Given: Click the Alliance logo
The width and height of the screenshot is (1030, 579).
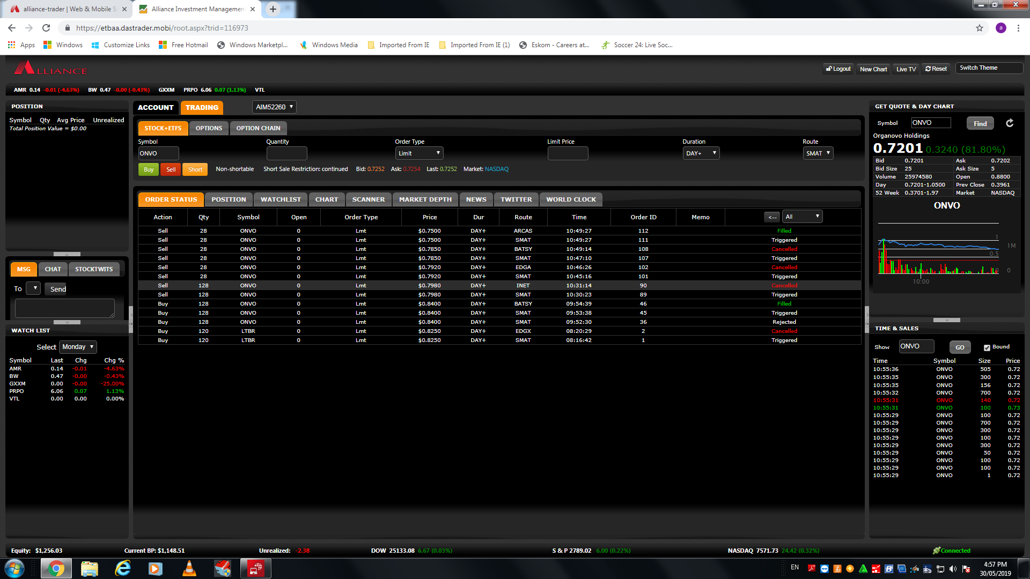Looking at the screenshot, I should click(x=50, y=69).
